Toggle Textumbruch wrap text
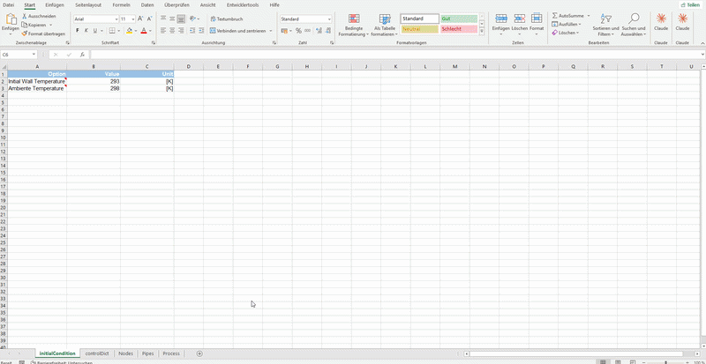The width and height of the screenshot is (706, 364). click(x=227, y=19)
